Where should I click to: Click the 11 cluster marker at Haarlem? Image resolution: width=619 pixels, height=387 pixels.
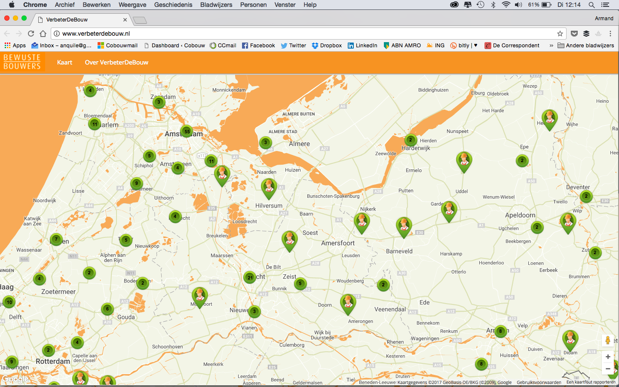[x=95, y=124]
